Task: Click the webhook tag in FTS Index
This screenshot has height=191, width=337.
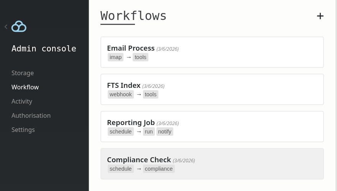Action: 120,94
